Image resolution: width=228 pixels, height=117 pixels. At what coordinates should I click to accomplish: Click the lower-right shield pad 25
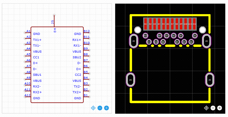click(x=210, y=80)
